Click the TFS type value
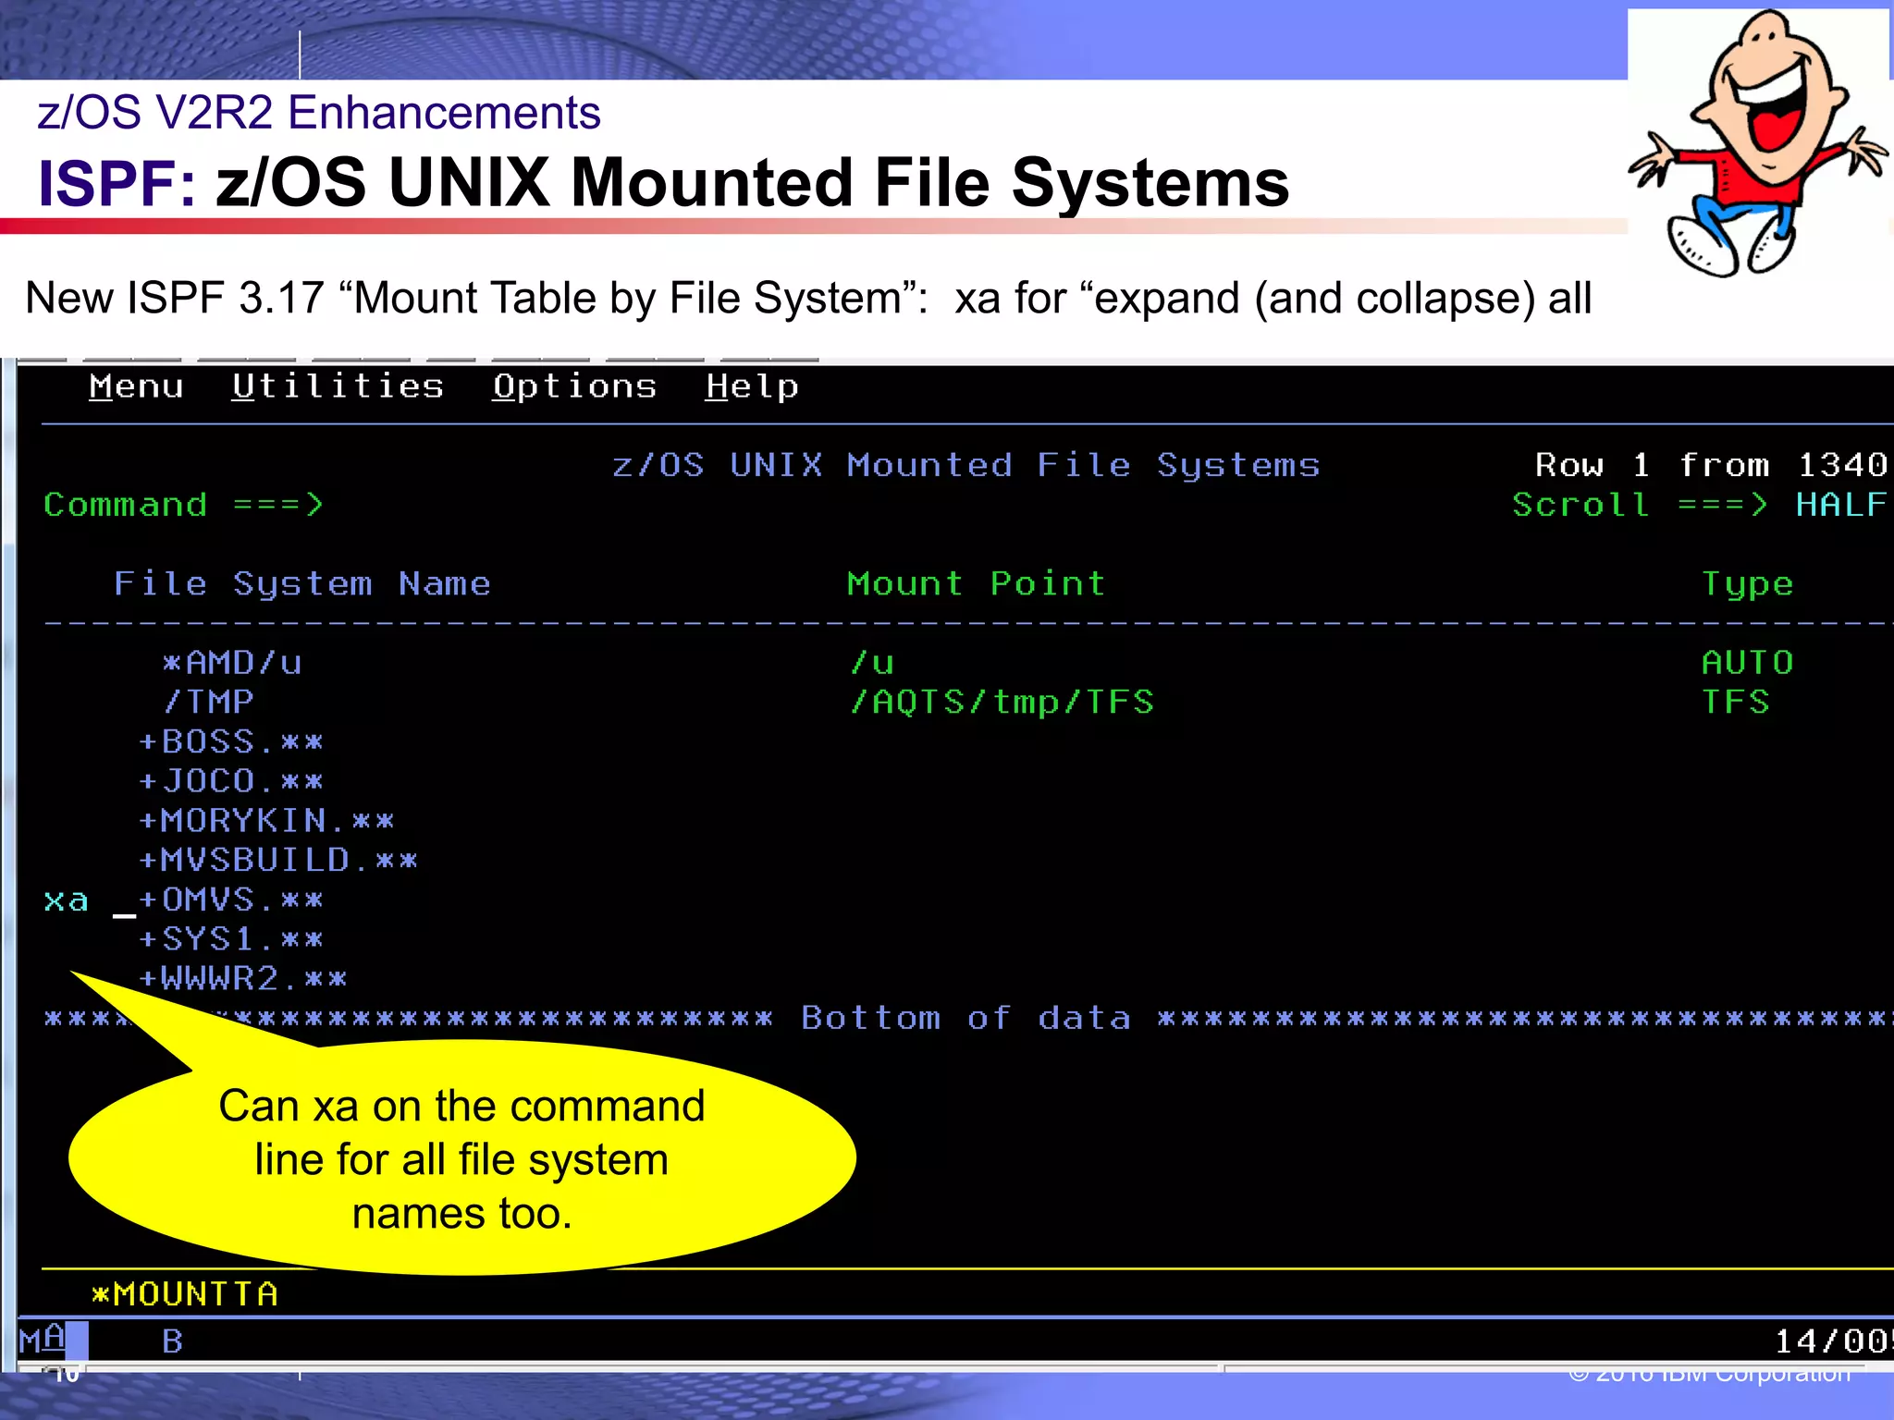The width and height of the screenshot is (1894, 1420). 1736,703
